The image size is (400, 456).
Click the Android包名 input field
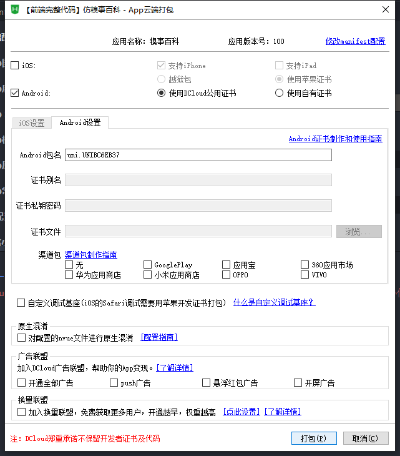point(198,155)
